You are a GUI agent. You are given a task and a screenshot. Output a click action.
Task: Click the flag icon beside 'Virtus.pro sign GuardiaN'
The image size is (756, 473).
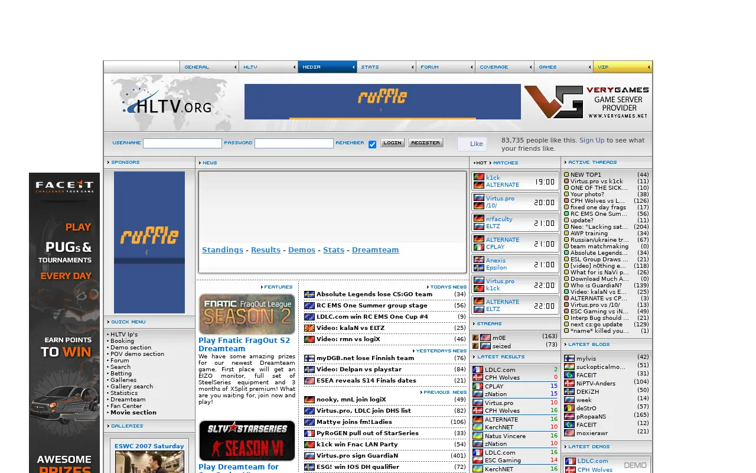309,456
